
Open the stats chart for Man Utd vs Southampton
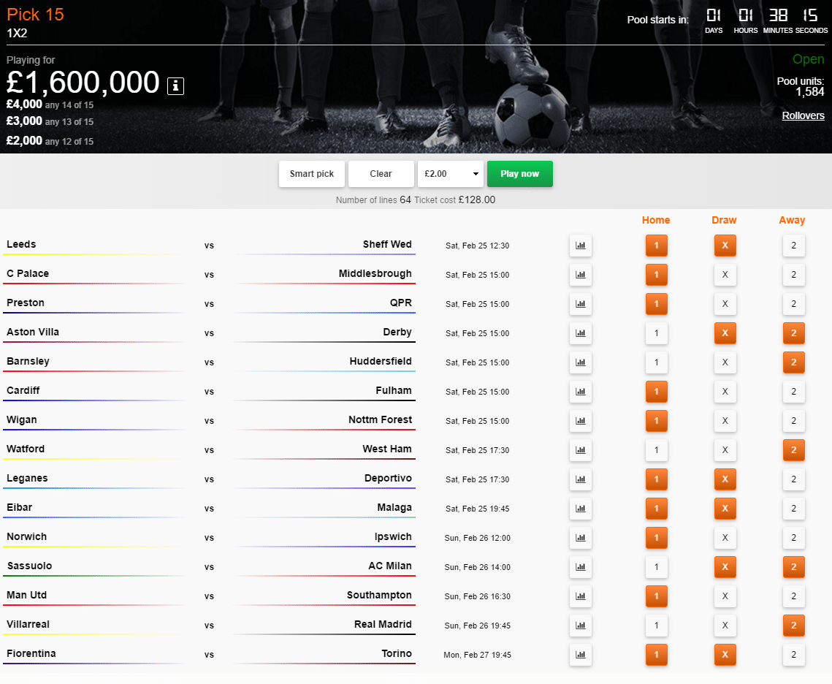pyautogui.click(x=581, y=596)
